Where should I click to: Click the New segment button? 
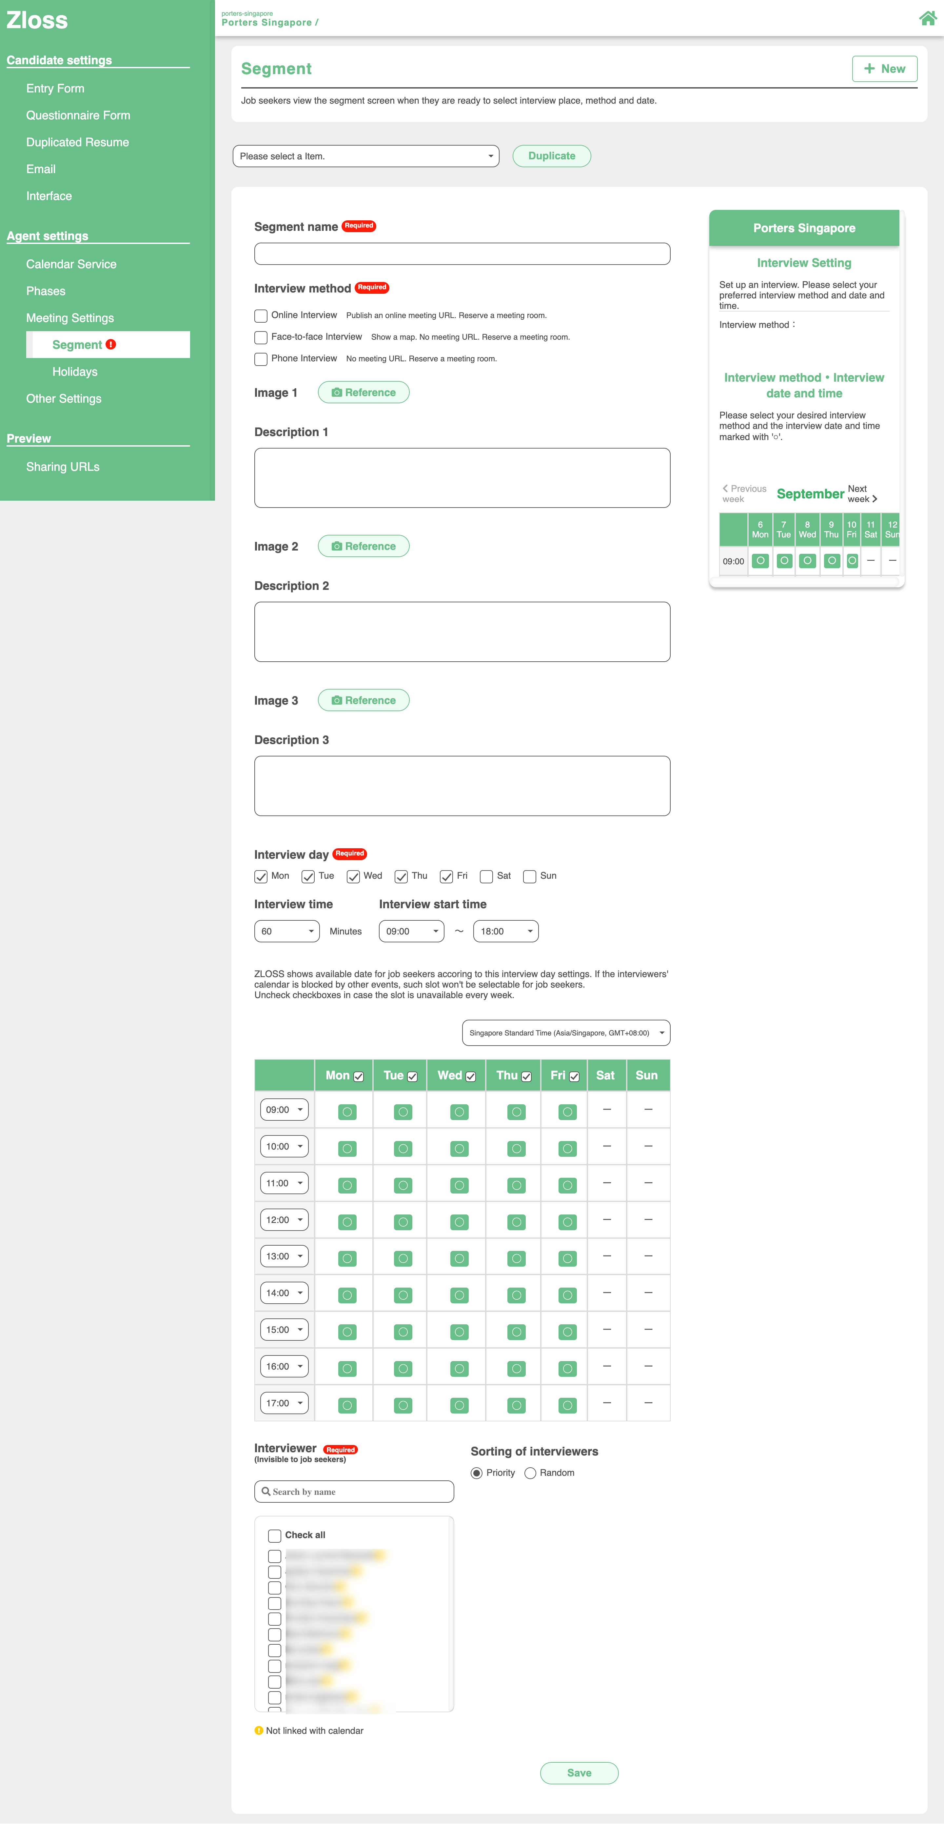point(885,69)
